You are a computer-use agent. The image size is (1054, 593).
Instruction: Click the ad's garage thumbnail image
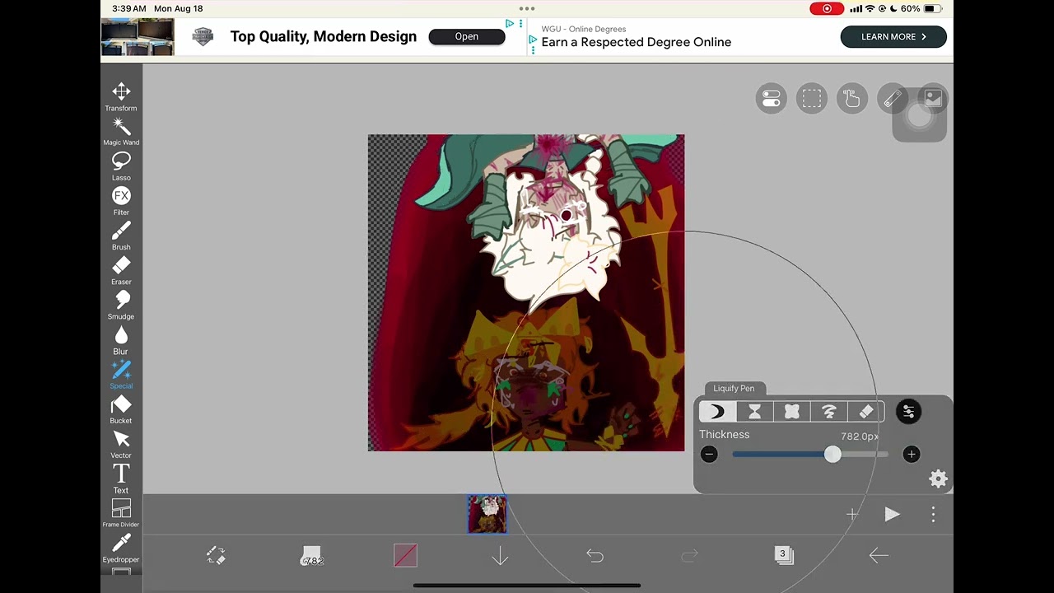[x=138, y=37]
